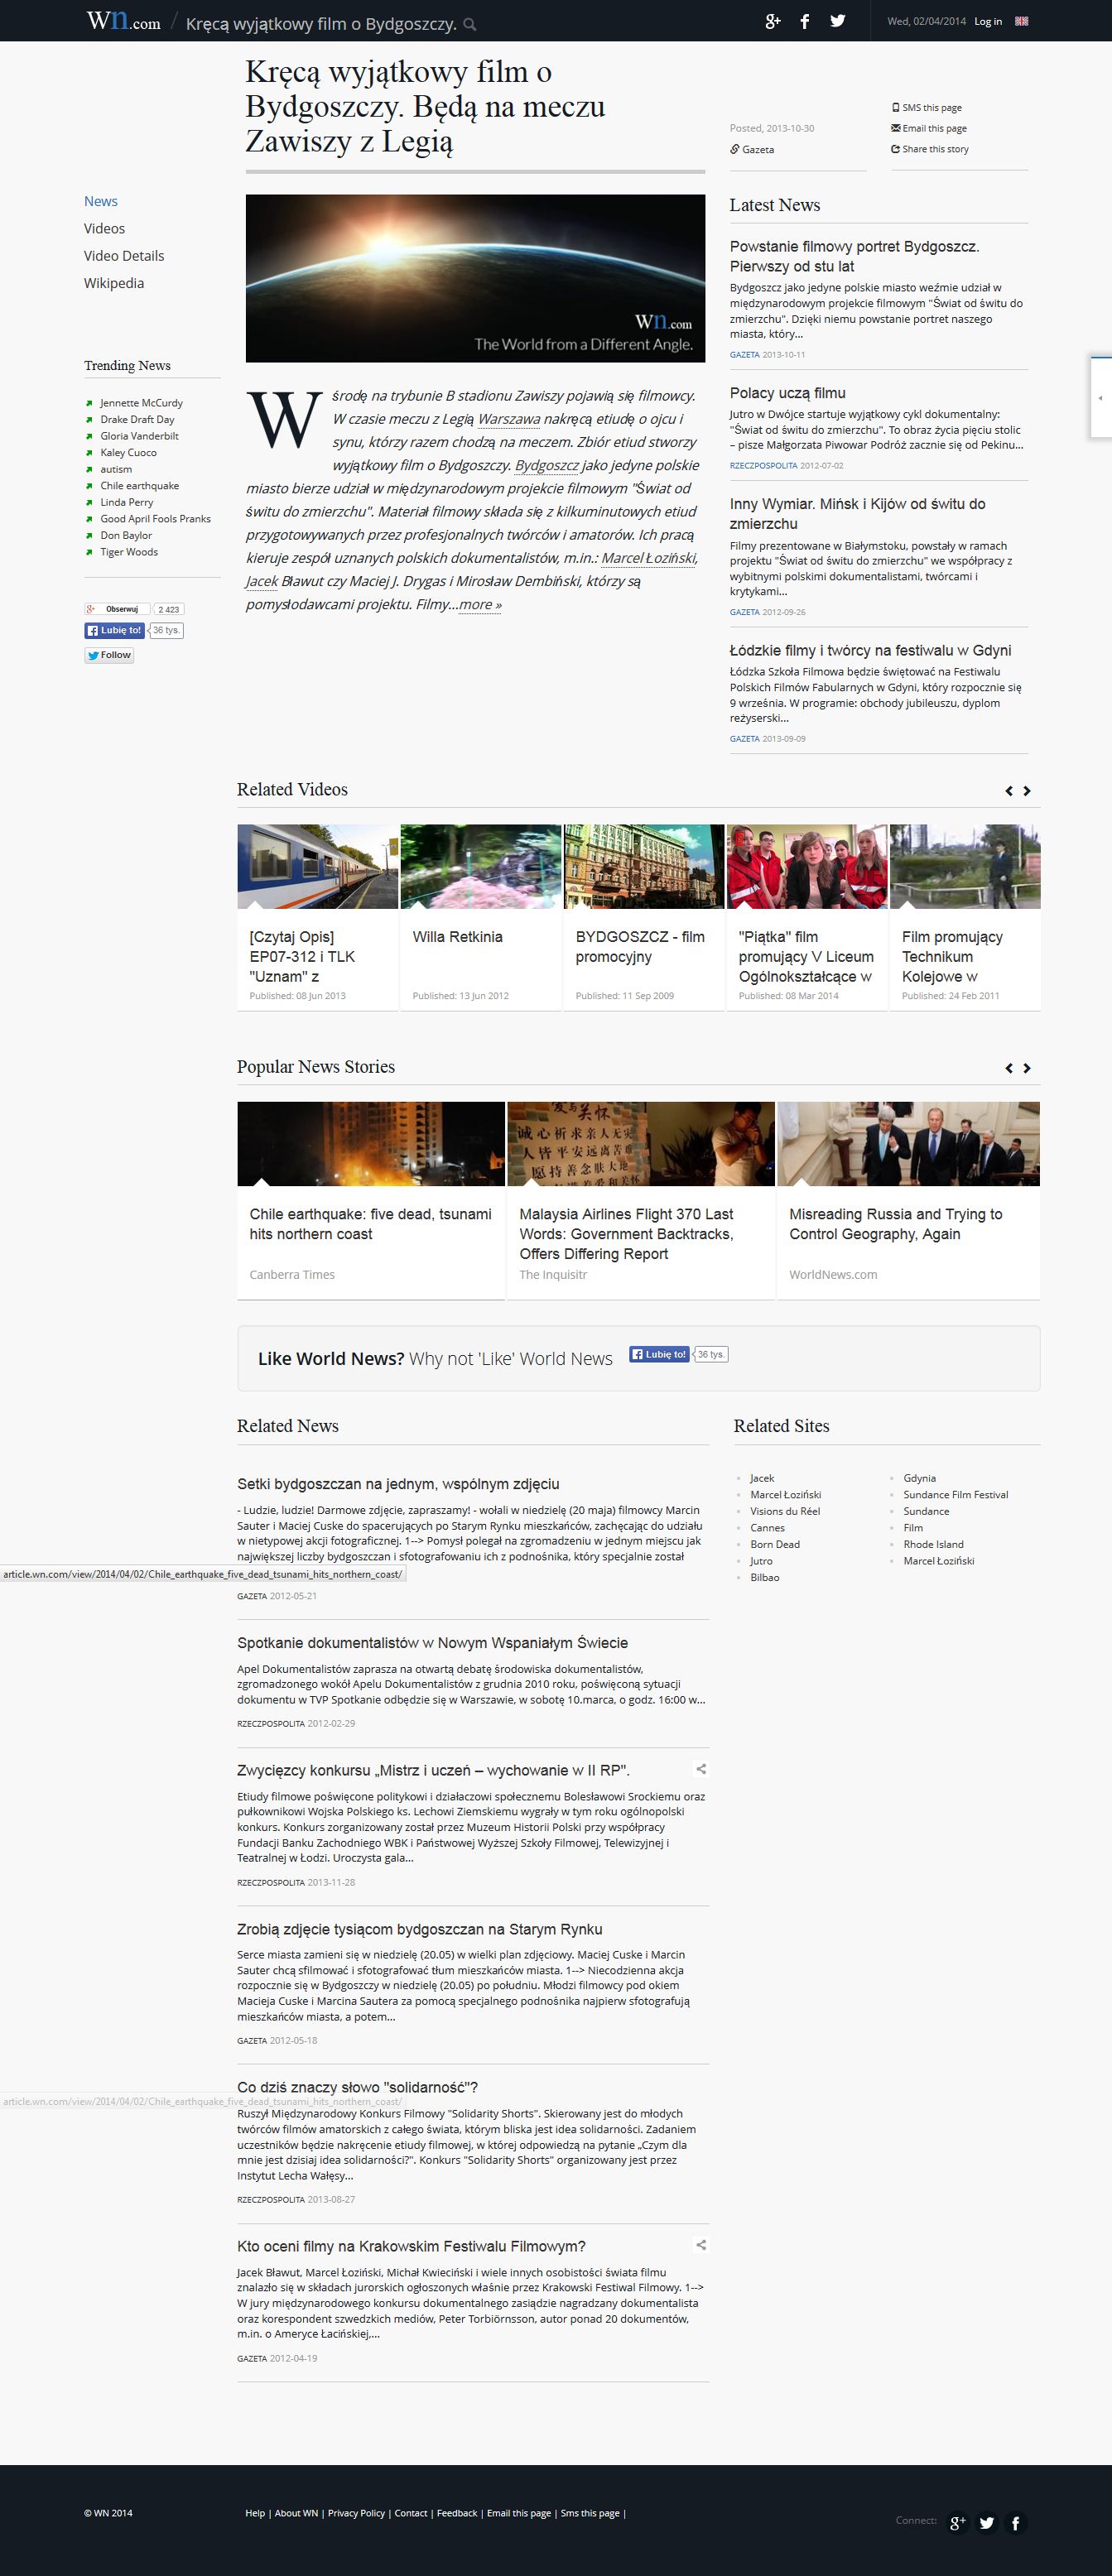This screenshot has height=2576, width=1112.
Task: Open Facebook icon in top header
Action: [805, 21]
